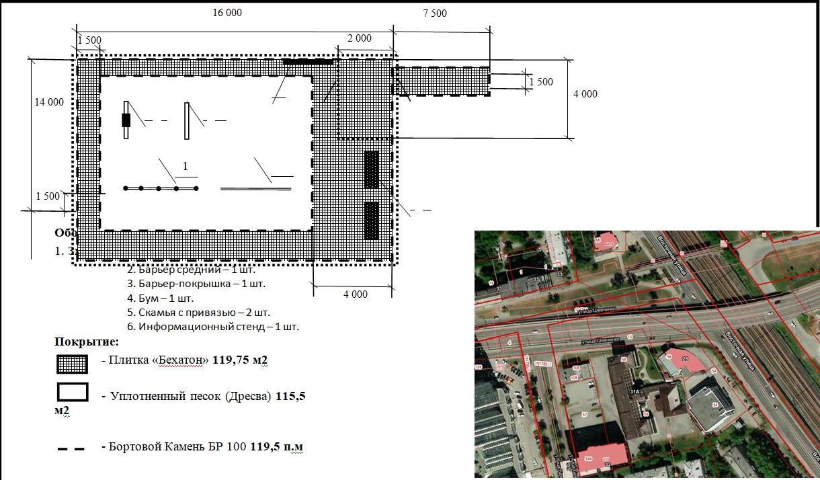This screenshot has height=480, width=820.
Task: Click the plain white vertical barrier symbol
Action: (x=187, y=120)
